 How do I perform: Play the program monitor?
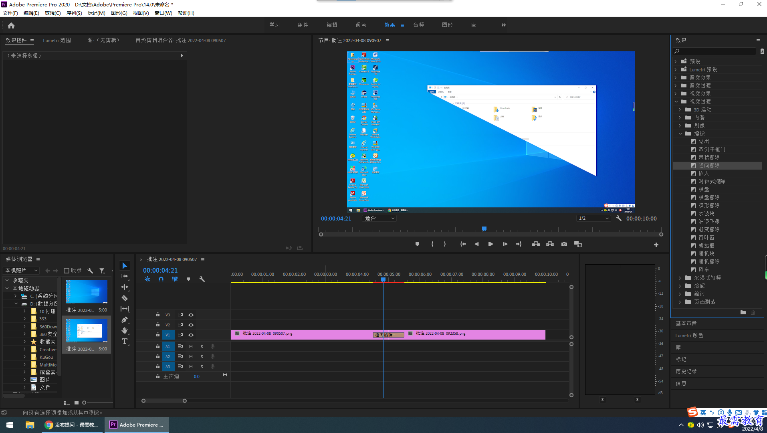[490, 244]
